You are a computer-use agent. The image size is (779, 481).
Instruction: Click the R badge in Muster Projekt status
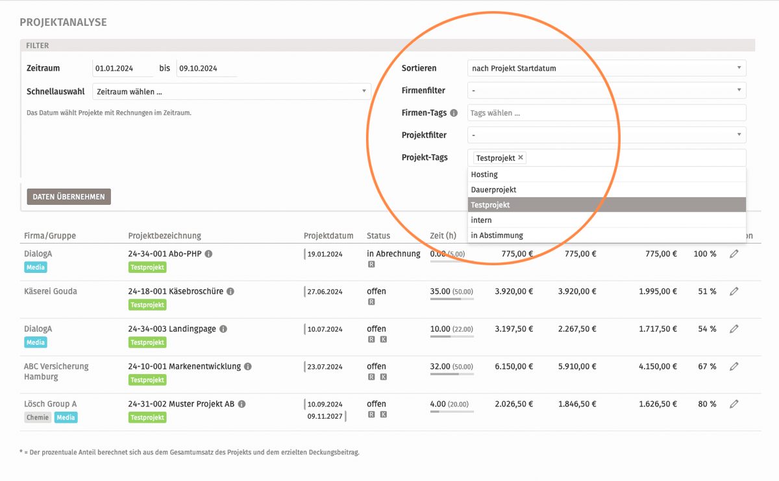371,415
